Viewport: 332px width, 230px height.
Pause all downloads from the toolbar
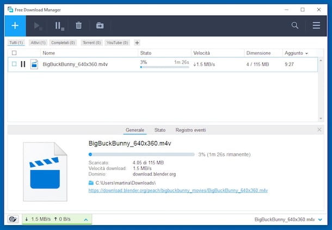pos(59,26)
